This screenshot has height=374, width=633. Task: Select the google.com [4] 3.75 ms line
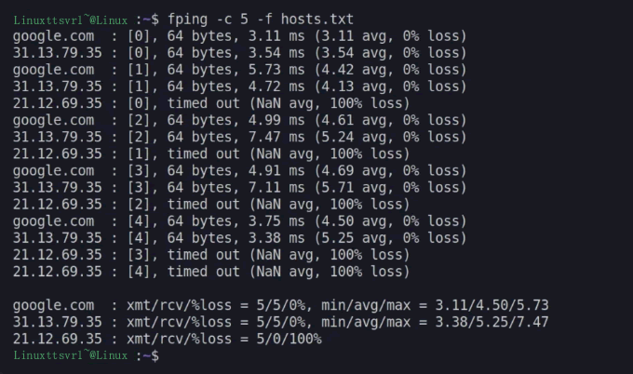[239, 220]
